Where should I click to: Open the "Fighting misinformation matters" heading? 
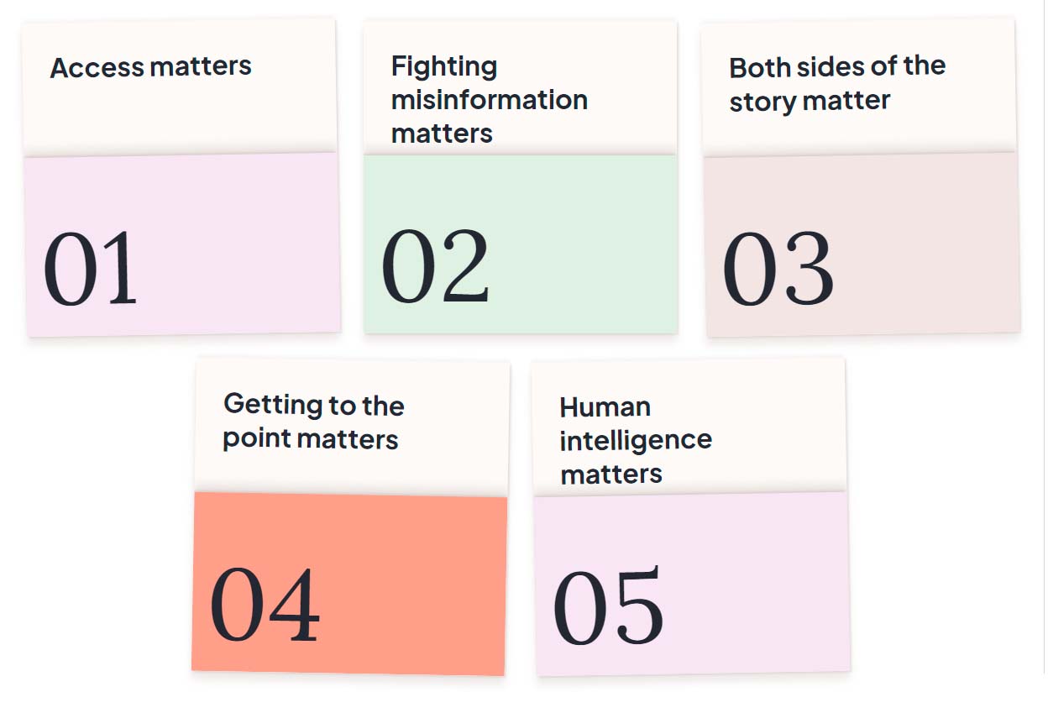pyautogui.click(x=489, y=99)
